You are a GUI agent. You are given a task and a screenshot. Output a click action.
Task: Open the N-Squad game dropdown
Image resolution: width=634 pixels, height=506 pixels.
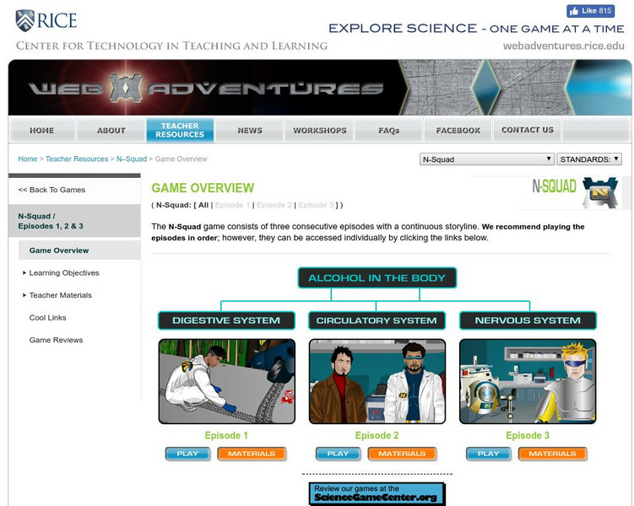pos(486,159)
